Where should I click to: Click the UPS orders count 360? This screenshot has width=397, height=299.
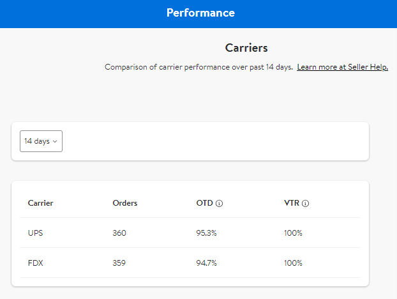pos(119,233)
